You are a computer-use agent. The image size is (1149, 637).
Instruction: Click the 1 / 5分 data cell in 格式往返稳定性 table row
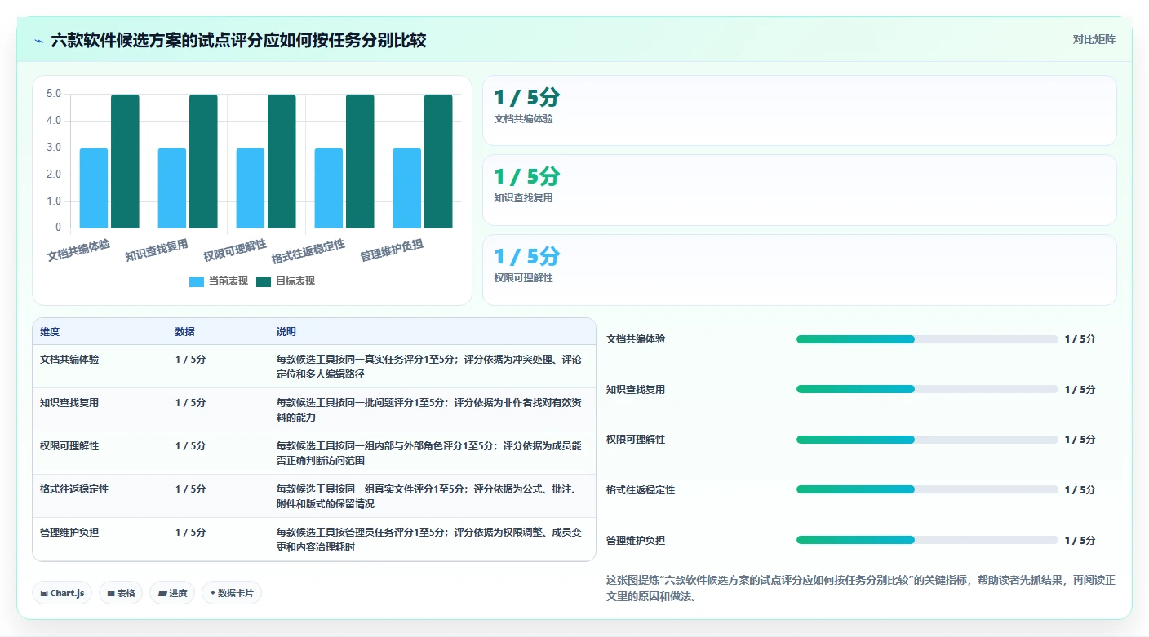coord(190,489)
